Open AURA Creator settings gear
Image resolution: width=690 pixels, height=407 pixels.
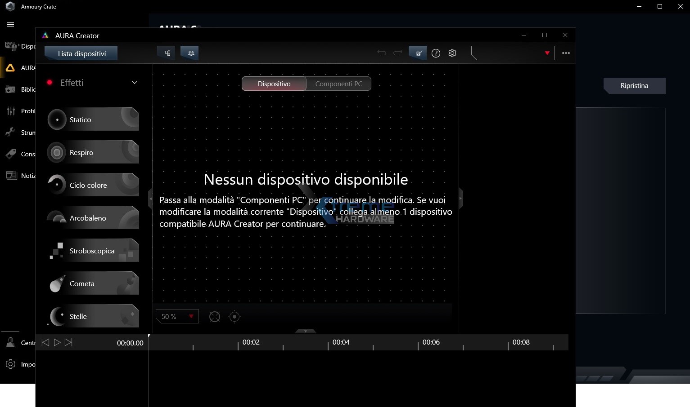[x=452, y=53]
